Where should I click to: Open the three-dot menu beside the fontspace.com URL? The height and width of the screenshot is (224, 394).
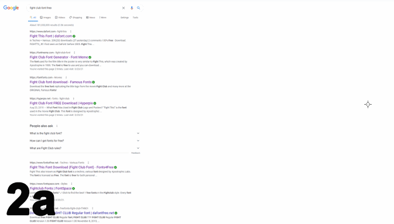point(71,184)
